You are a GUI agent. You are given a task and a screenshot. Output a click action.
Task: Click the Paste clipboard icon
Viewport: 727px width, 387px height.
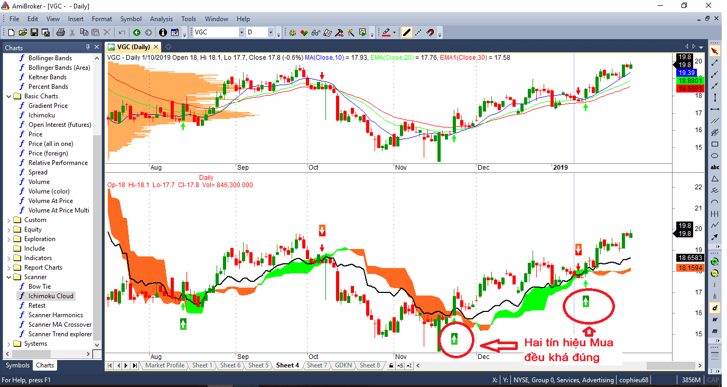(96, 32)
